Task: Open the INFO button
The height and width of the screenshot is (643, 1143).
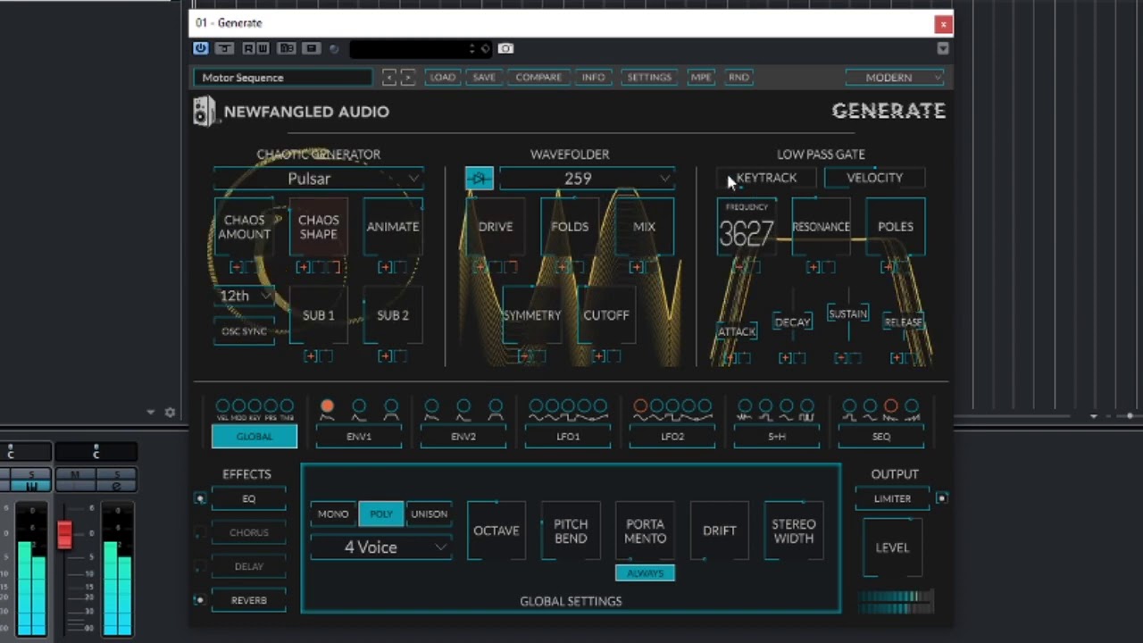Action: [594, 78]
